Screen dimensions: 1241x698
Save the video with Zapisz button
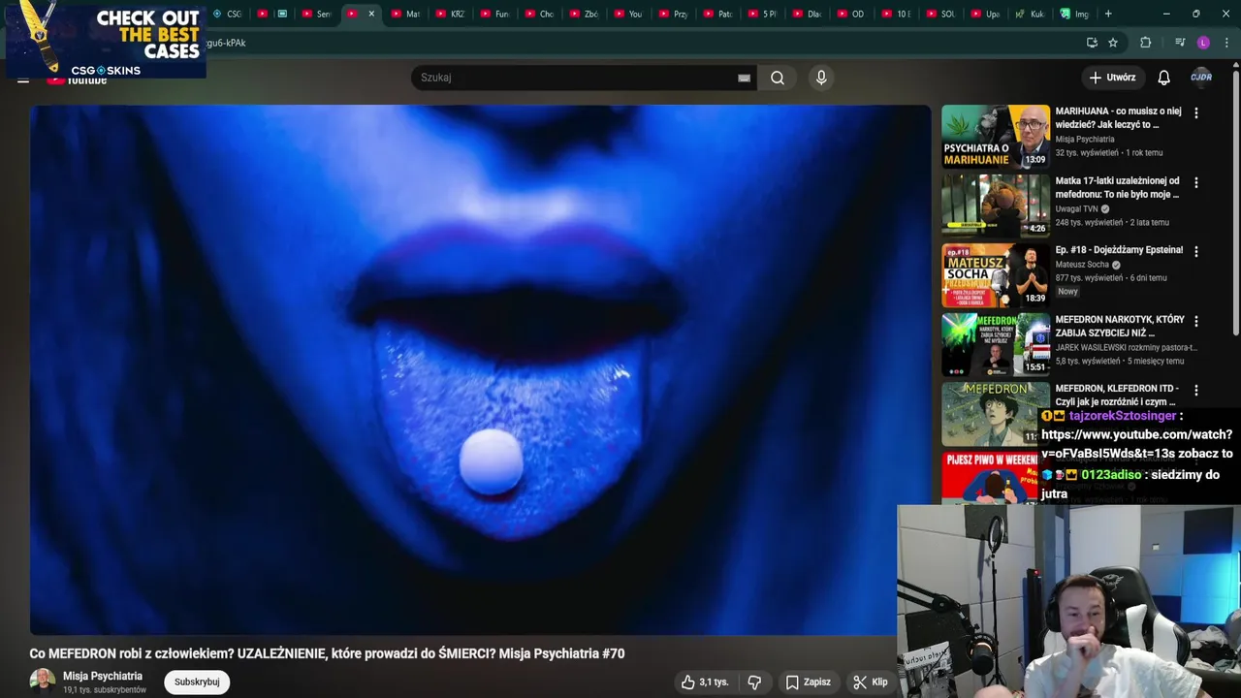[808, 682]
